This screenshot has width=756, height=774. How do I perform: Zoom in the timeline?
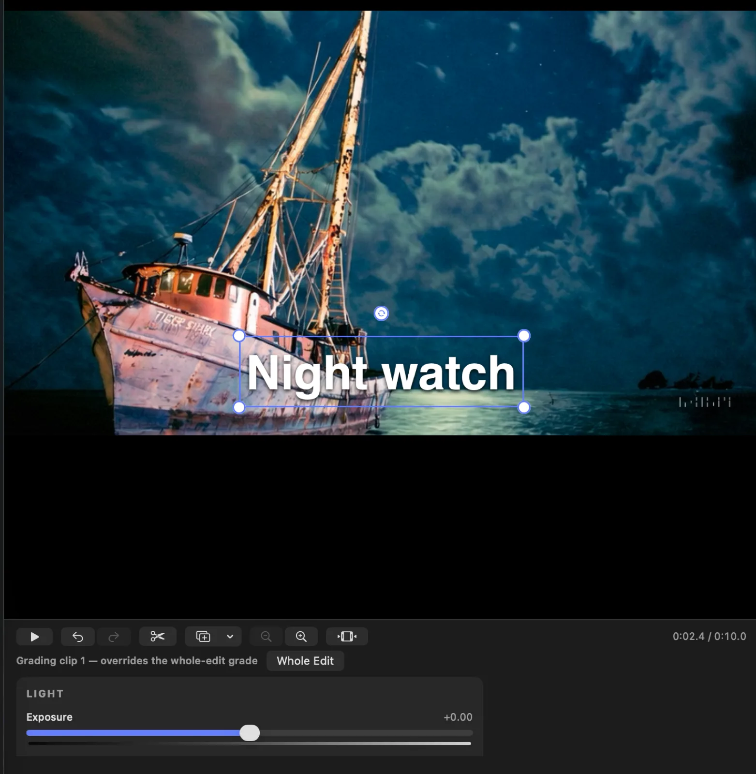[x=301, y=637]
